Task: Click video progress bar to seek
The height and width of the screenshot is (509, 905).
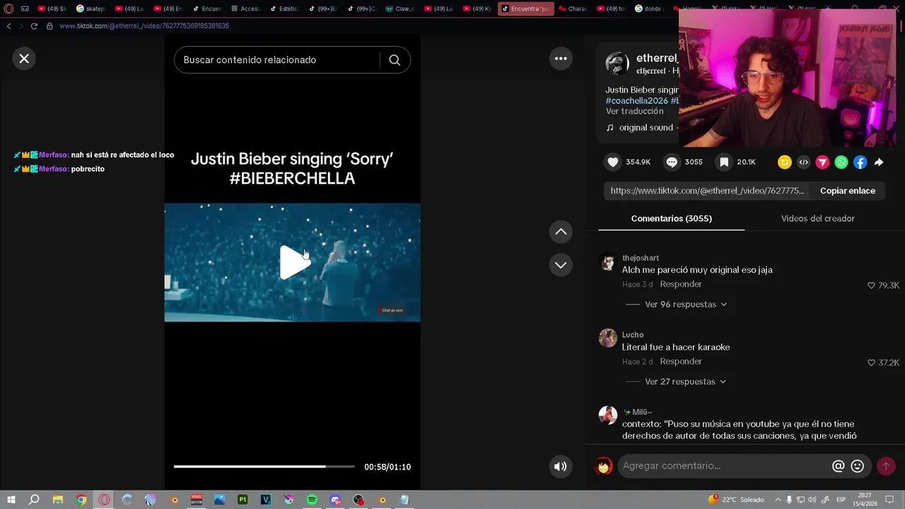Action: tap(264, 467)
